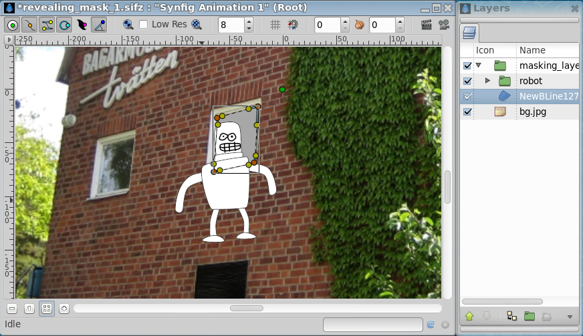Toggle tangent handles display button
Image resolution: width=583 pixels, height=336 pixels.
47,25
